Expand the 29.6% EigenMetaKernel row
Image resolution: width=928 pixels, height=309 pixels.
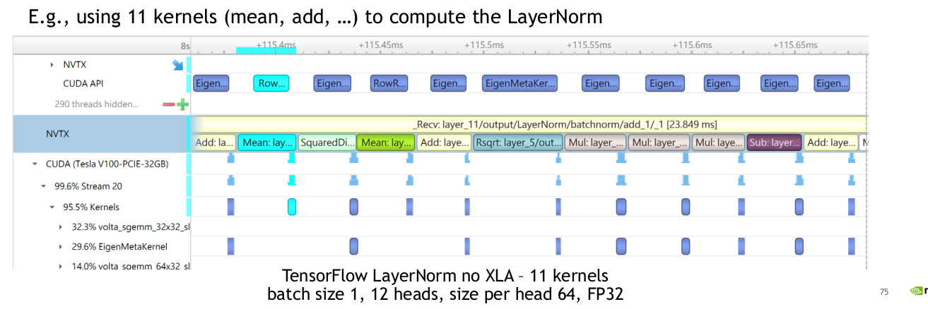click(60, 247)
